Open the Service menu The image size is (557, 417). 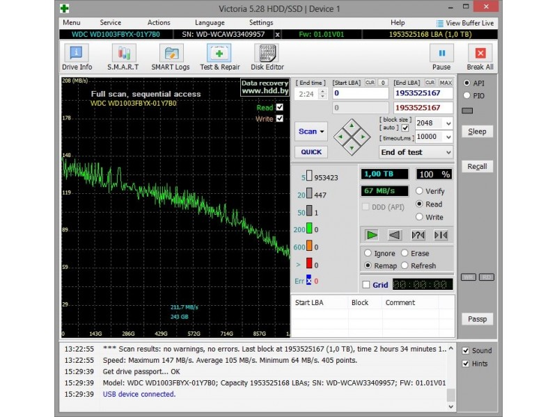click(110, 23)
